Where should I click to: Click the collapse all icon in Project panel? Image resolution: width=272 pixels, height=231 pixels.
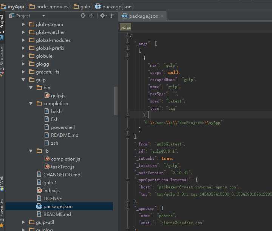coord(91,15)
